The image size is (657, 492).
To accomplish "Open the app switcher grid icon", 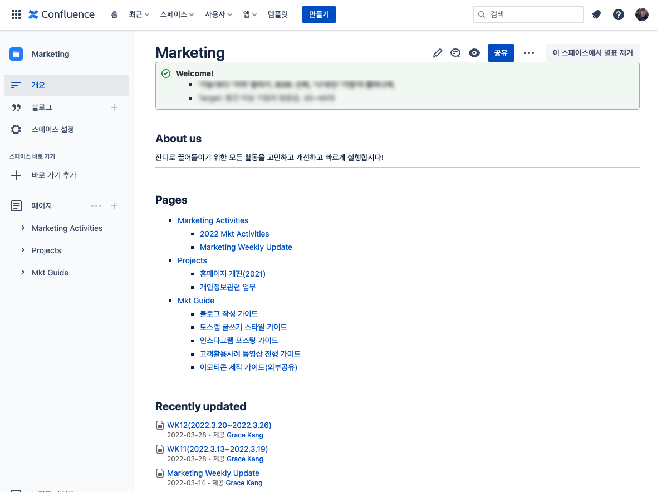I will tap(16, 14).
